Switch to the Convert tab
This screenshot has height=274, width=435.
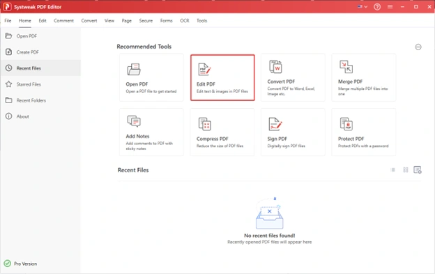pyautogui.click(x=89, y=20)
